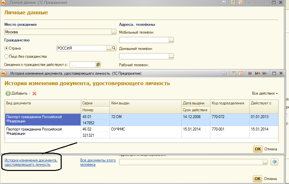Click 1C logo icon in History window titlebar
Image resolution: width=289 pixels, height=184 pixels.
coord(4,73)
